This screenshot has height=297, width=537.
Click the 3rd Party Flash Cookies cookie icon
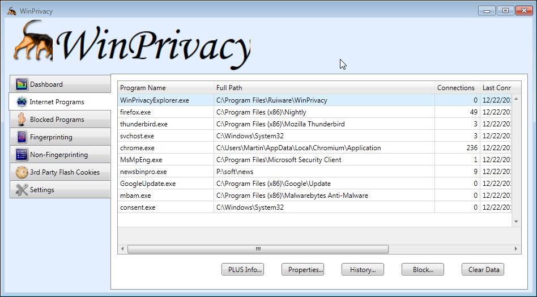click(x=22, y=172)
